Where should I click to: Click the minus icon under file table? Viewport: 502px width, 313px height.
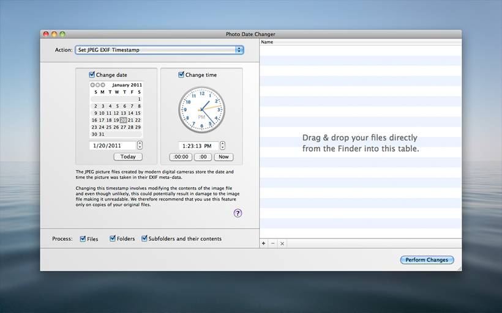(273, 243)
